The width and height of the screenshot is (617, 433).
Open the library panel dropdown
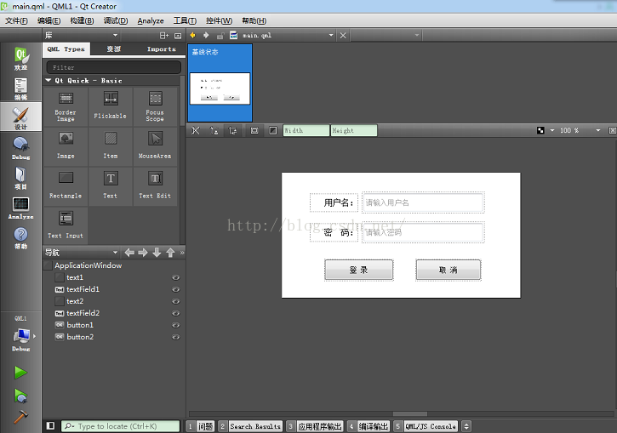click(x=115, y=36)
